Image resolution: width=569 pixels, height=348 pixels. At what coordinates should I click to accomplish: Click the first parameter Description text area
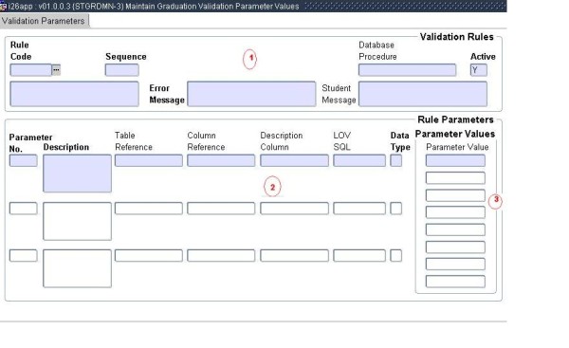(78, 174)
